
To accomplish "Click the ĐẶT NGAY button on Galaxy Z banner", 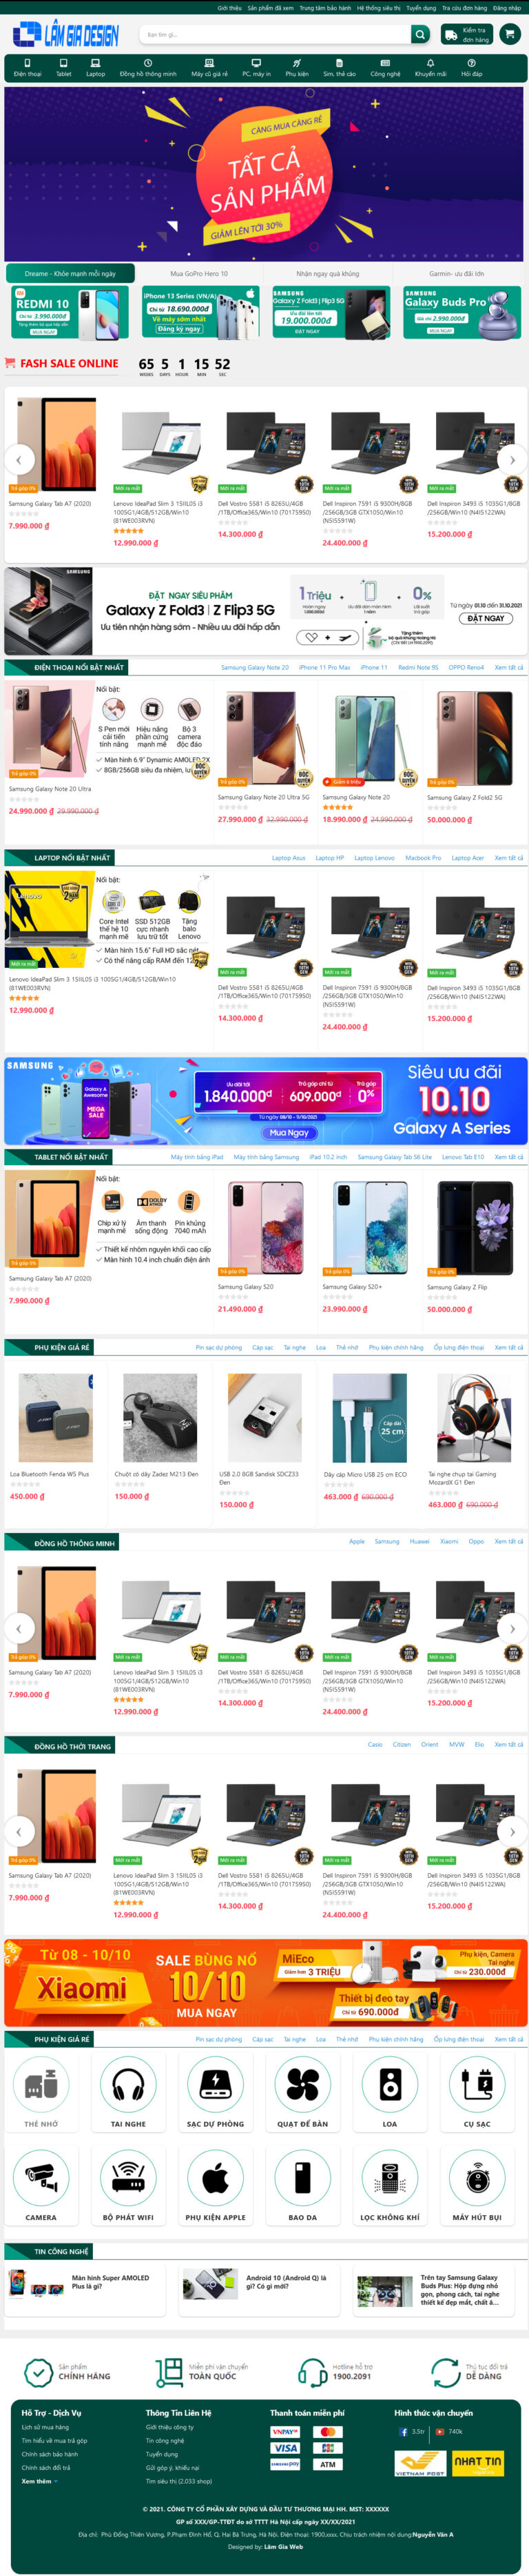I will tap(486, 618).
